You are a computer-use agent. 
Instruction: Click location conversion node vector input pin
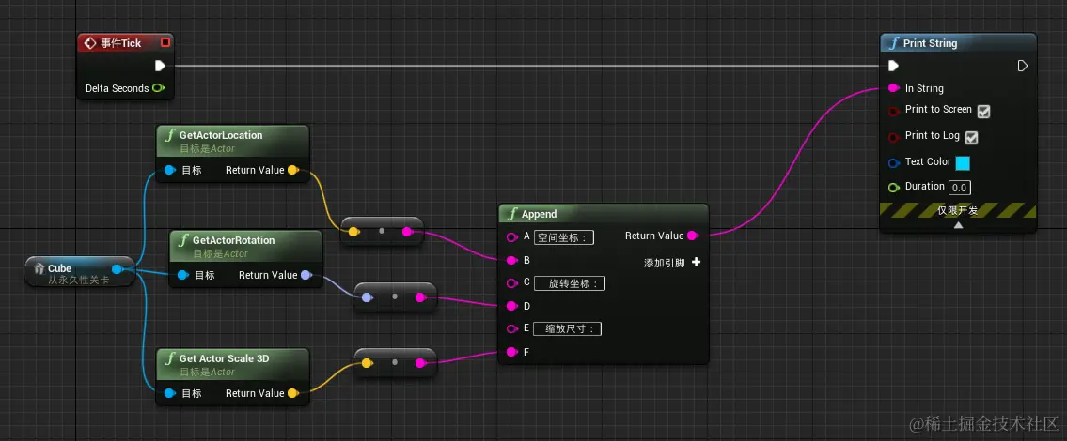click(353, 232)
